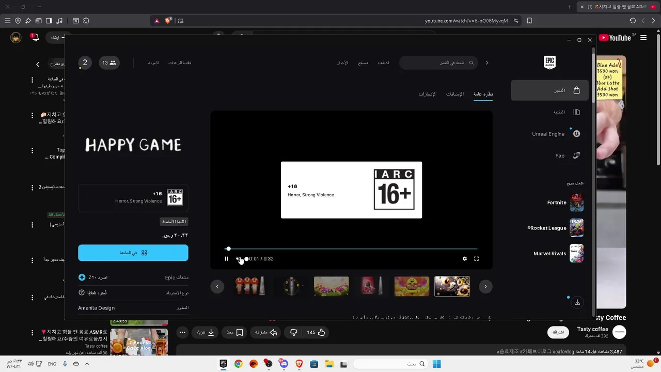Go back with the Epic launcher chevron
This screenshot has height=372, width=661.
[486, 63]
